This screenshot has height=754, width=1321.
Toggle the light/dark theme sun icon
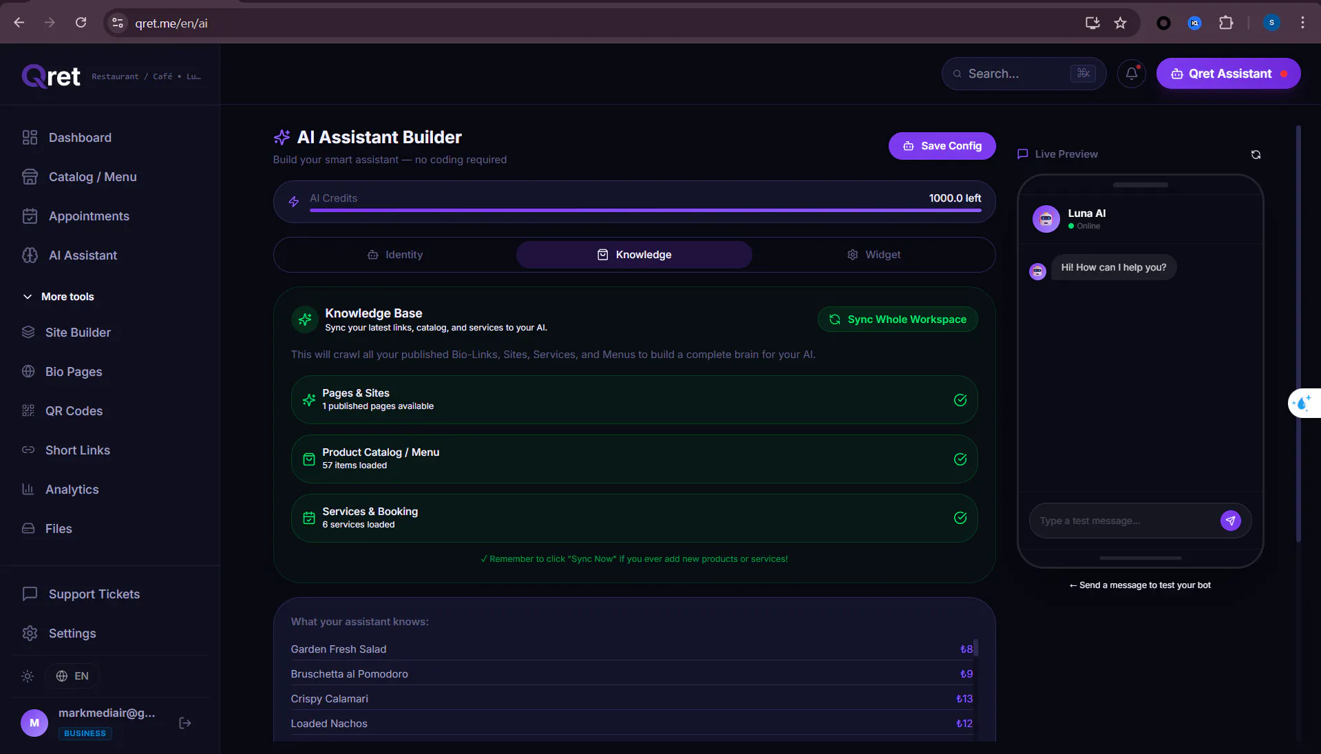click(28, 676)
